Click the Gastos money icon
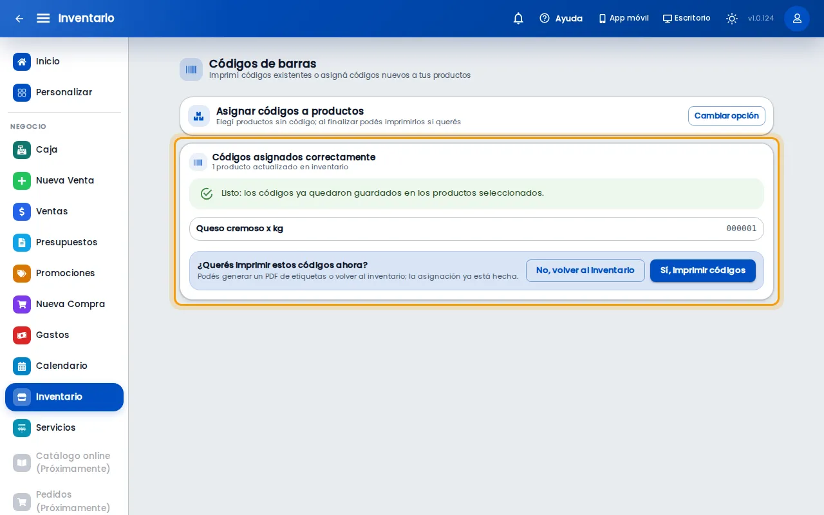824x515 pixels. coord(22,335)
